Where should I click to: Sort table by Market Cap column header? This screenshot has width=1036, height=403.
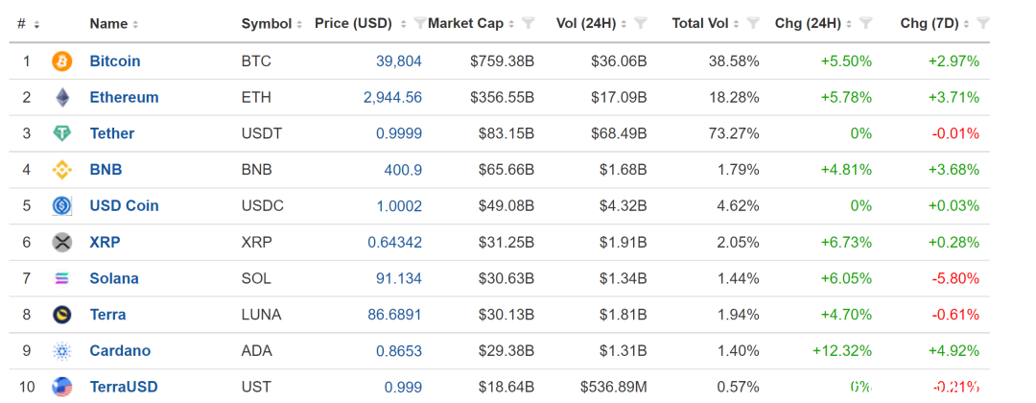[472, 24]
